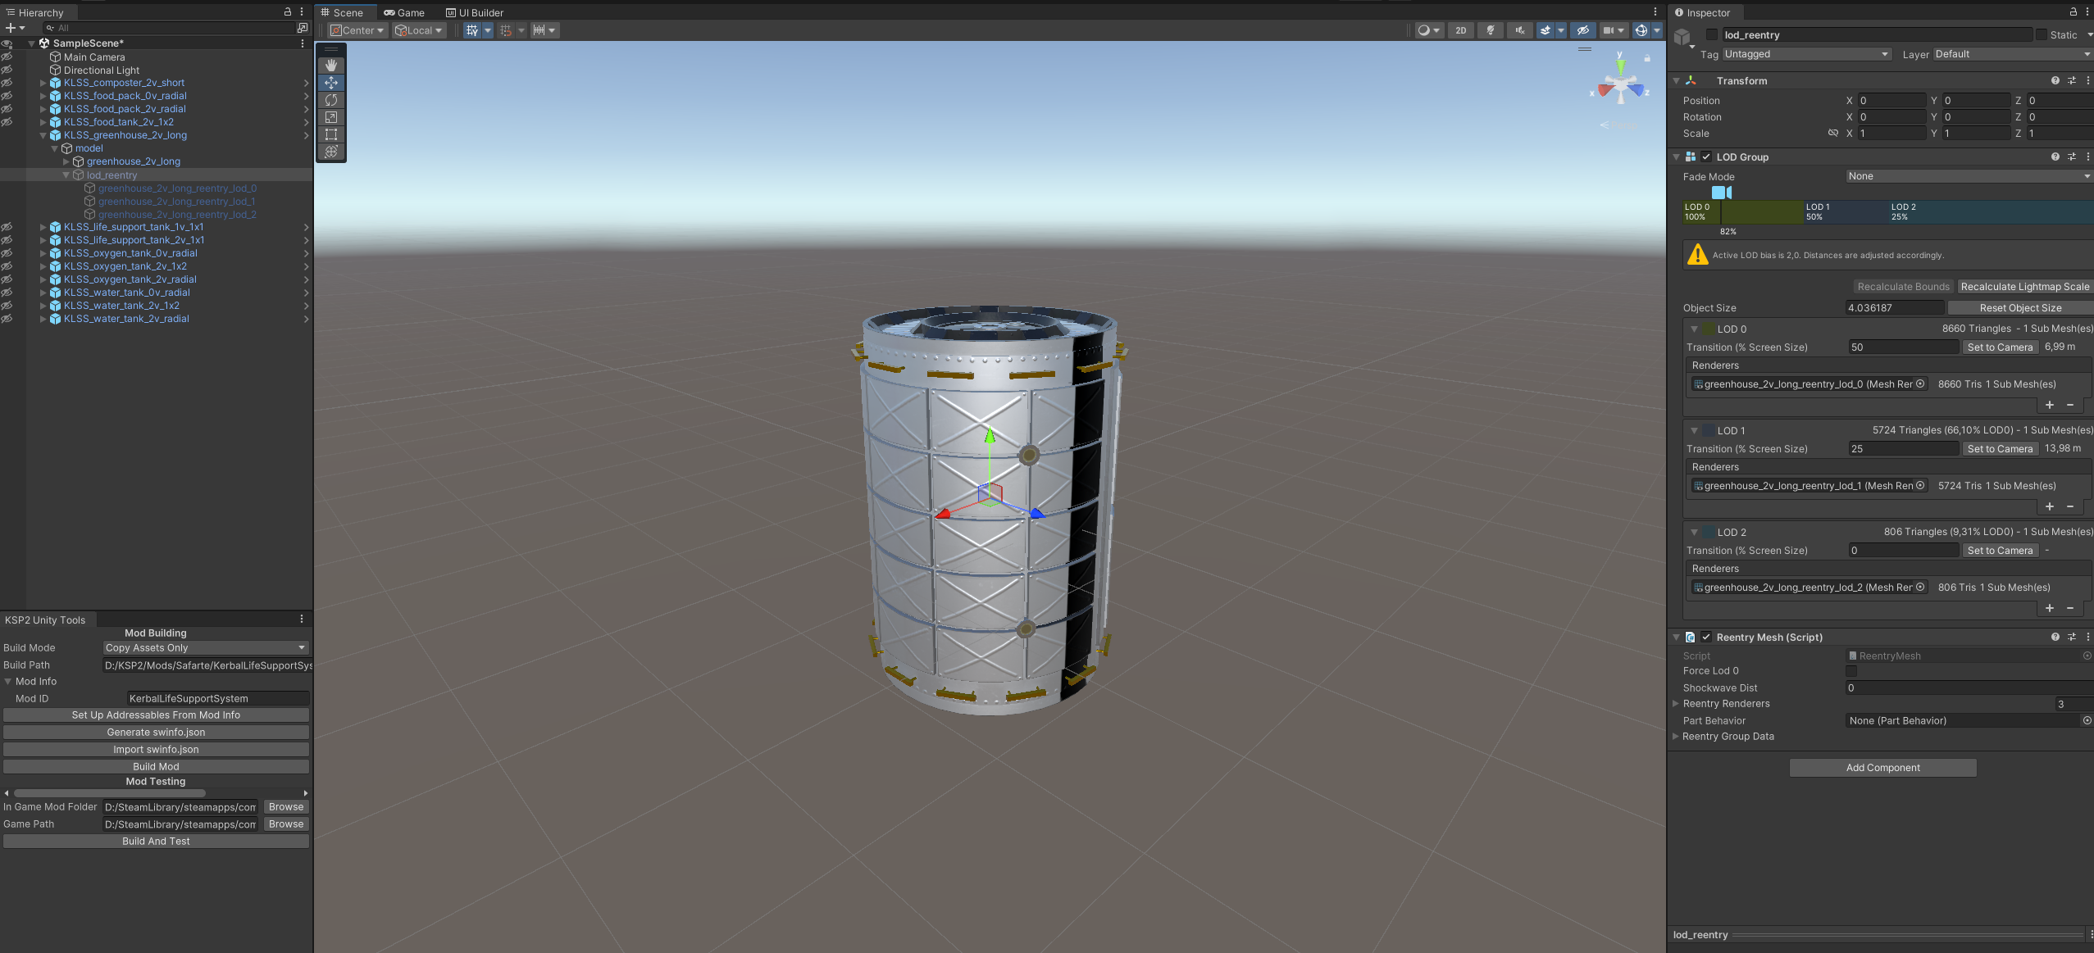Open the Build Mode dropdown
2094x953 pixels.
pos(205,648)
